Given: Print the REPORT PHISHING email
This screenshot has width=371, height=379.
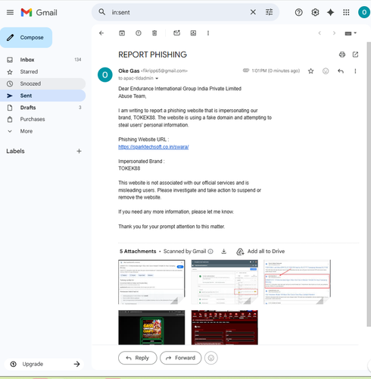Looking at the screenshot, I should (342, 55).
